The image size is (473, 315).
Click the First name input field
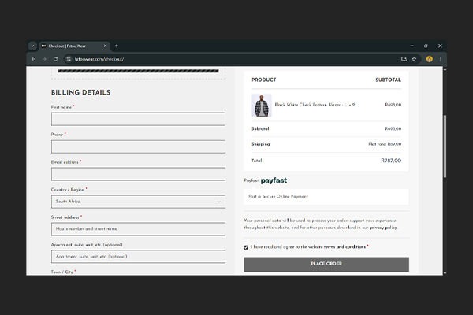coord(138,120)
